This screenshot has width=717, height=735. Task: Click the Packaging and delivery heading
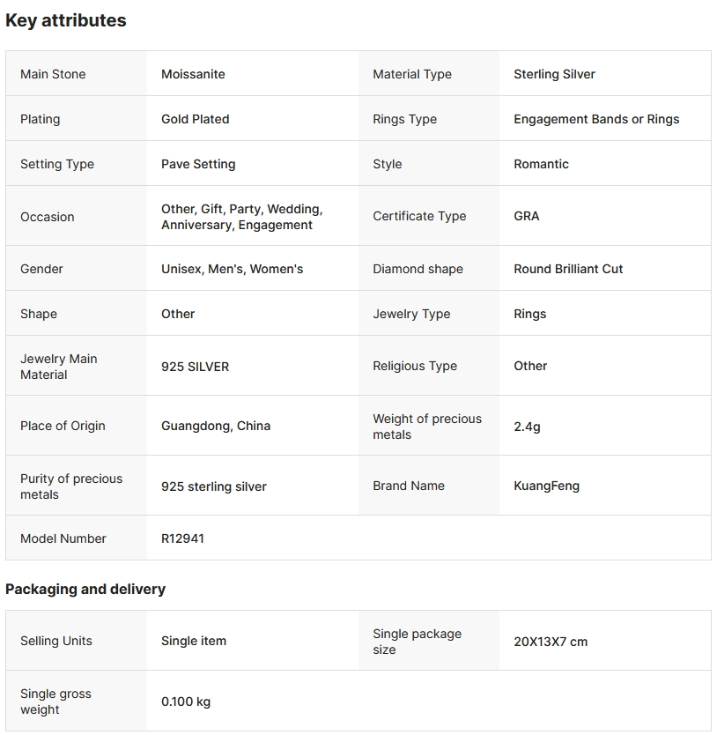pos(85,589)
